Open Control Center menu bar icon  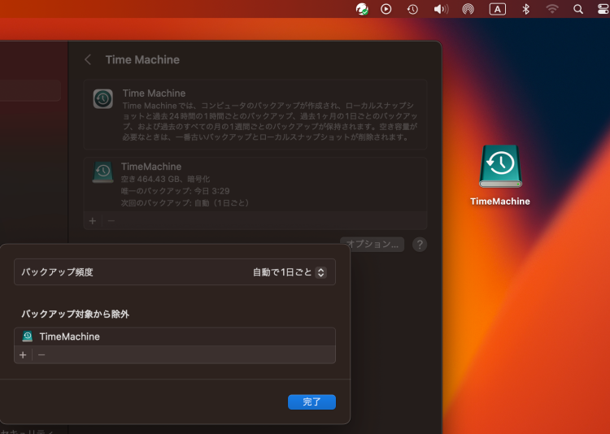pos(603,9)
